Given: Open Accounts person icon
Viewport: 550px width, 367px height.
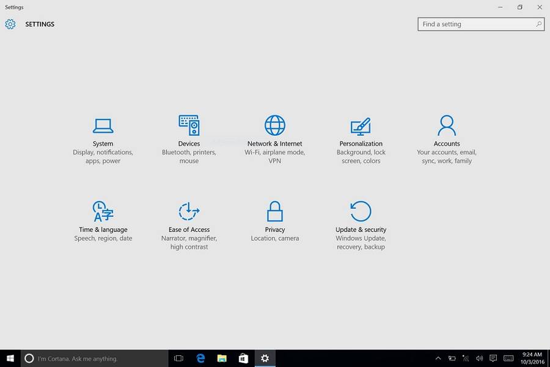Looking at the screenshot, I should tap(447, 125).
